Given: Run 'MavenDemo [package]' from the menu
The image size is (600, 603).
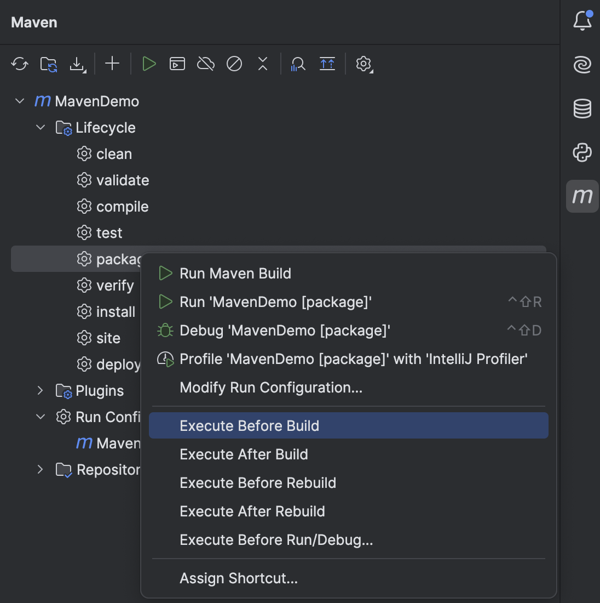Looking at the screenshot, I should (276, 301).
